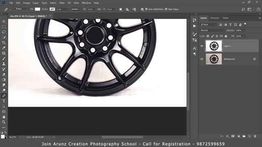
Task: Select the Hand tool
Action: (4, 117)
